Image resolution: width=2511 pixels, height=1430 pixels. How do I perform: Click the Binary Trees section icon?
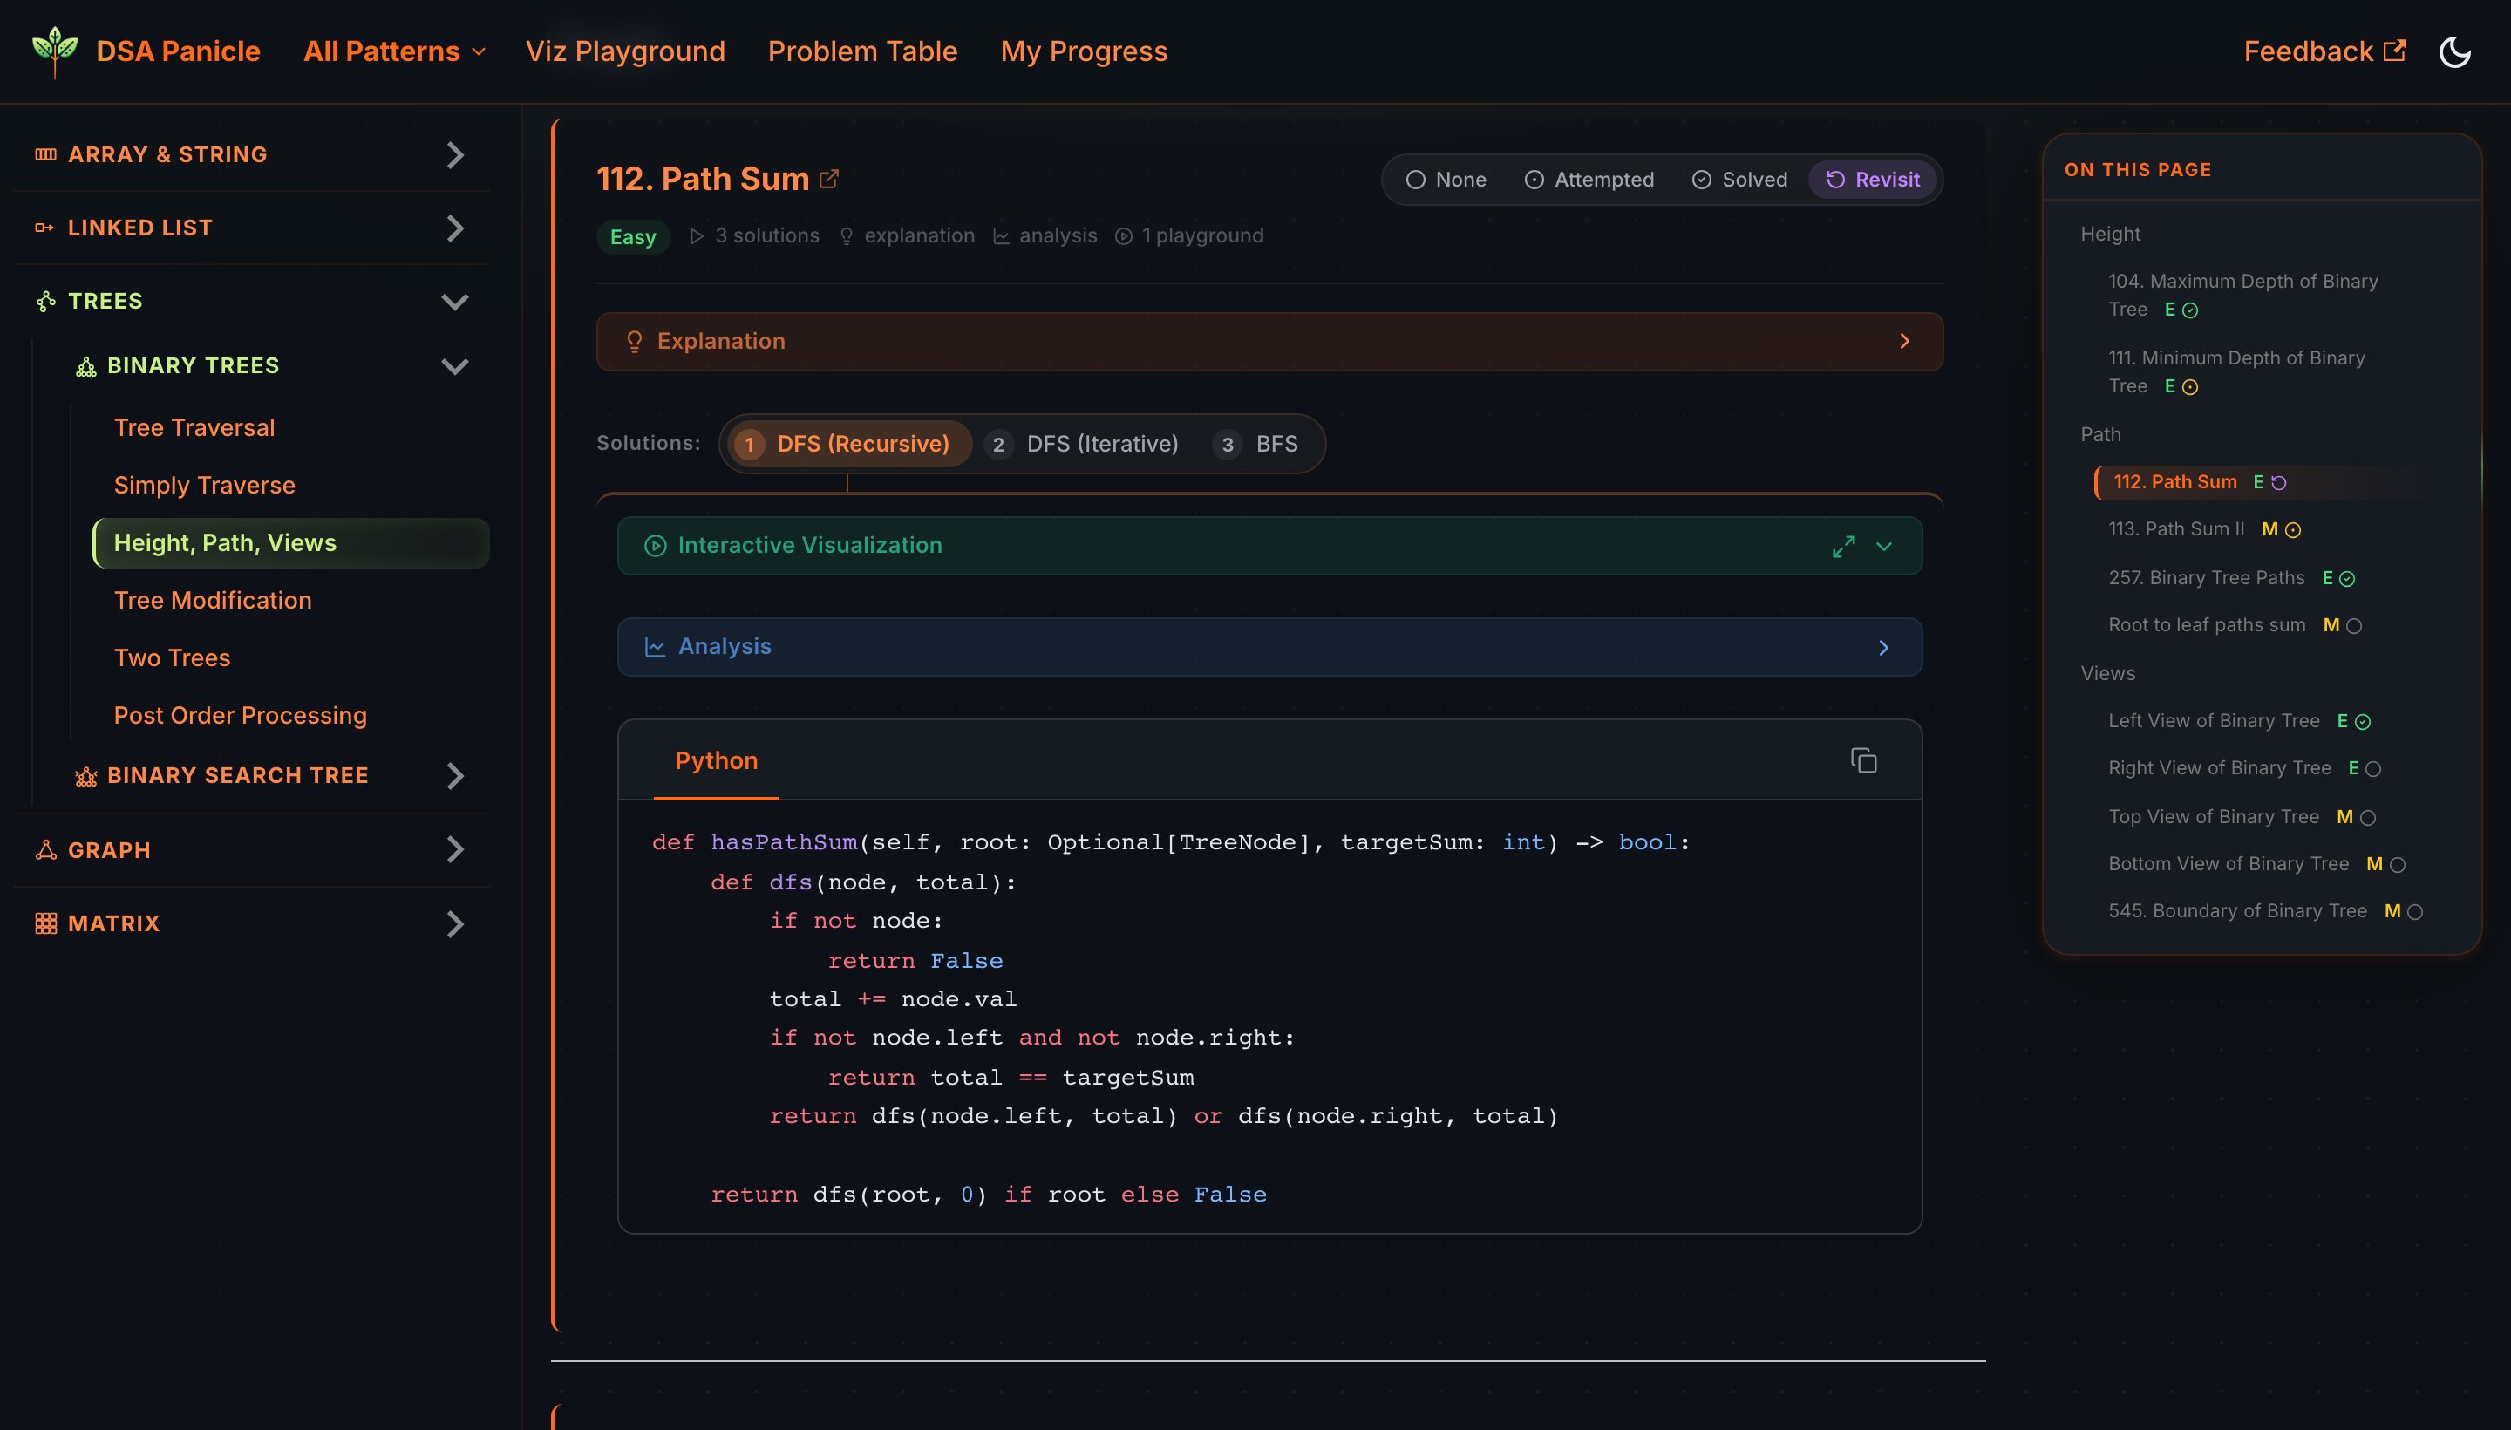coord(86,366)
